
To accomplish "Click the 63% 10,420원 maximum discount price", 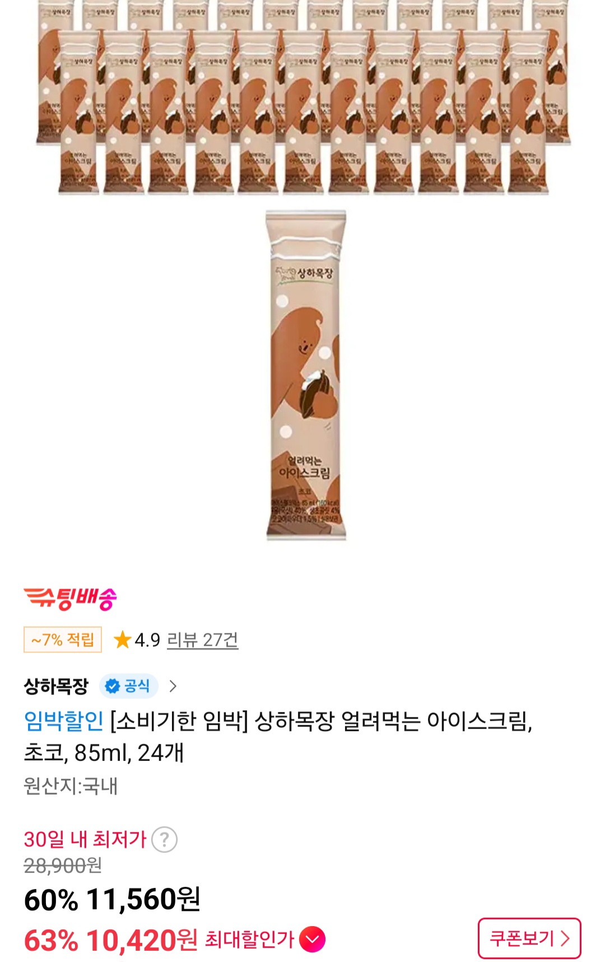I will pyautogui.click(x=111, y=940).
